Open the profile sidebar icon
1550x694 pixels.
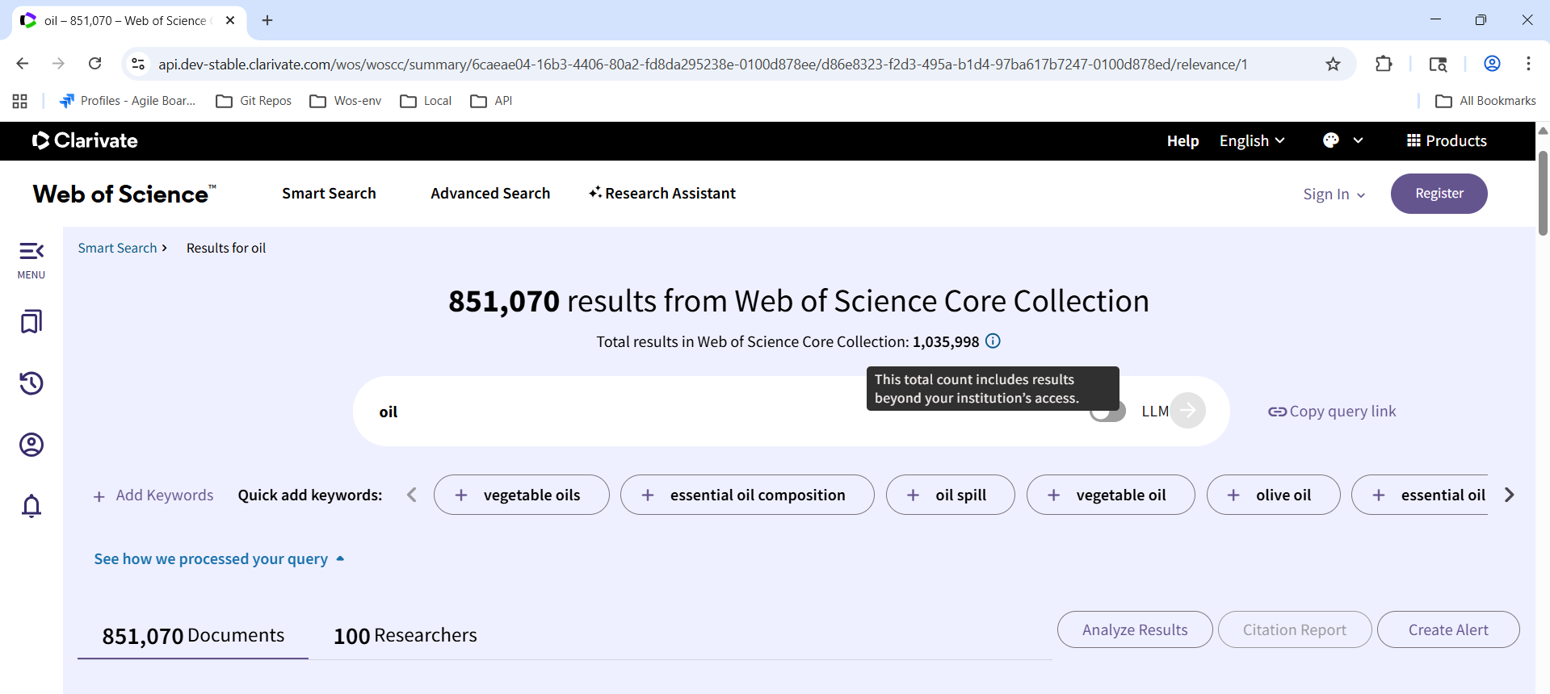(32, 445)
